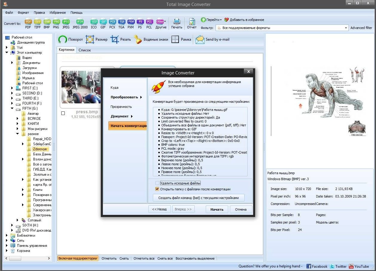Open the Прозрачность wizard step
This screenshot has width=376, height=271.
click(x=121, y=107)
